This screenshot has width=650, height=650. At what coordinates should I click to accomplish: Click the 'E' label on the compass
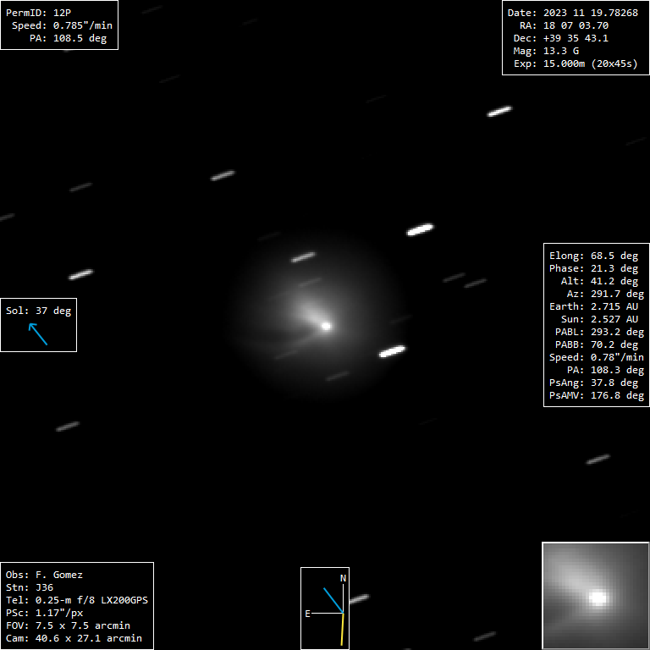pos(307,614)
